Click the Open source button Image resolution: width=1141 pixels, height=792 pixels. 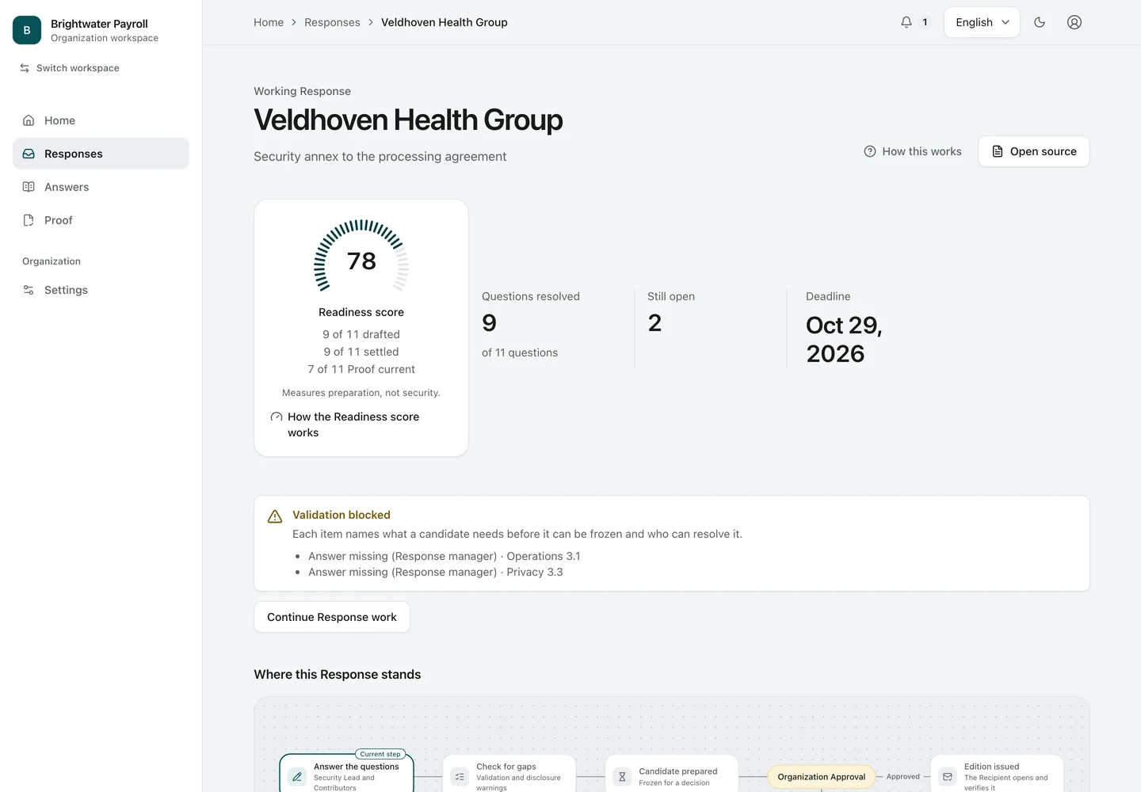1034,151
